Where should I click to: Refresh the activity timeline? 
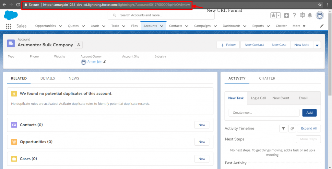point(292,129)
